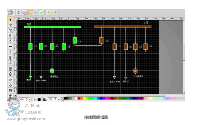Select the two-winding transformer symbol tool
Image resolution: width=197 pixels, height=125 pixels.
[x=10, y=36]
